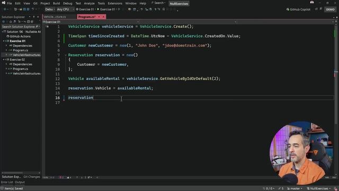This screenshot has height=191, width=339.
Task: Collapse the Exercise 02 project node
Action: [x=4, y=59]
